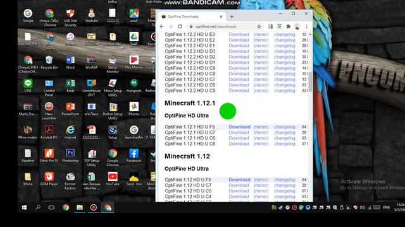Open taskbar search magnifier
The height and width of the screenshot is (227, 405).
coord(38,207)
